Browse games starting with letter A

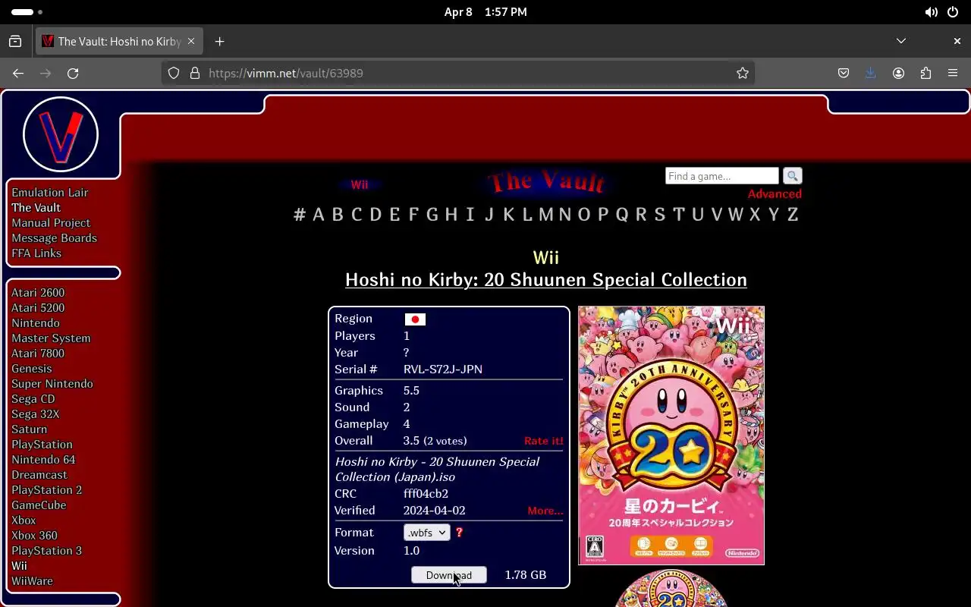coord(319,215)
